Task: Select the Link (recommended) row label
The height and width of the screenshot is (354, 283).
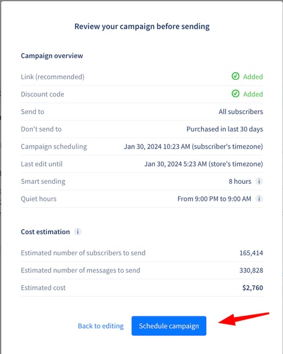Action: coord(53,77)
